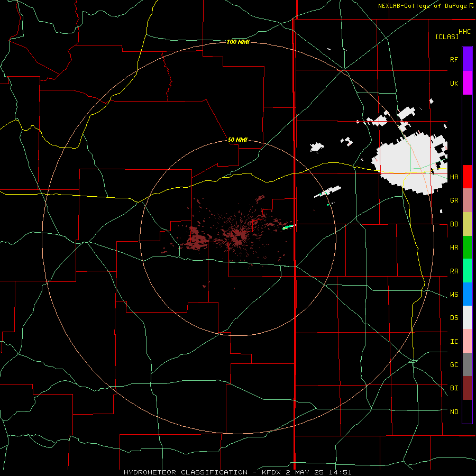
Task: Click the Hydrometeor Classification KFDX title text
Action: tap(237, 472)
